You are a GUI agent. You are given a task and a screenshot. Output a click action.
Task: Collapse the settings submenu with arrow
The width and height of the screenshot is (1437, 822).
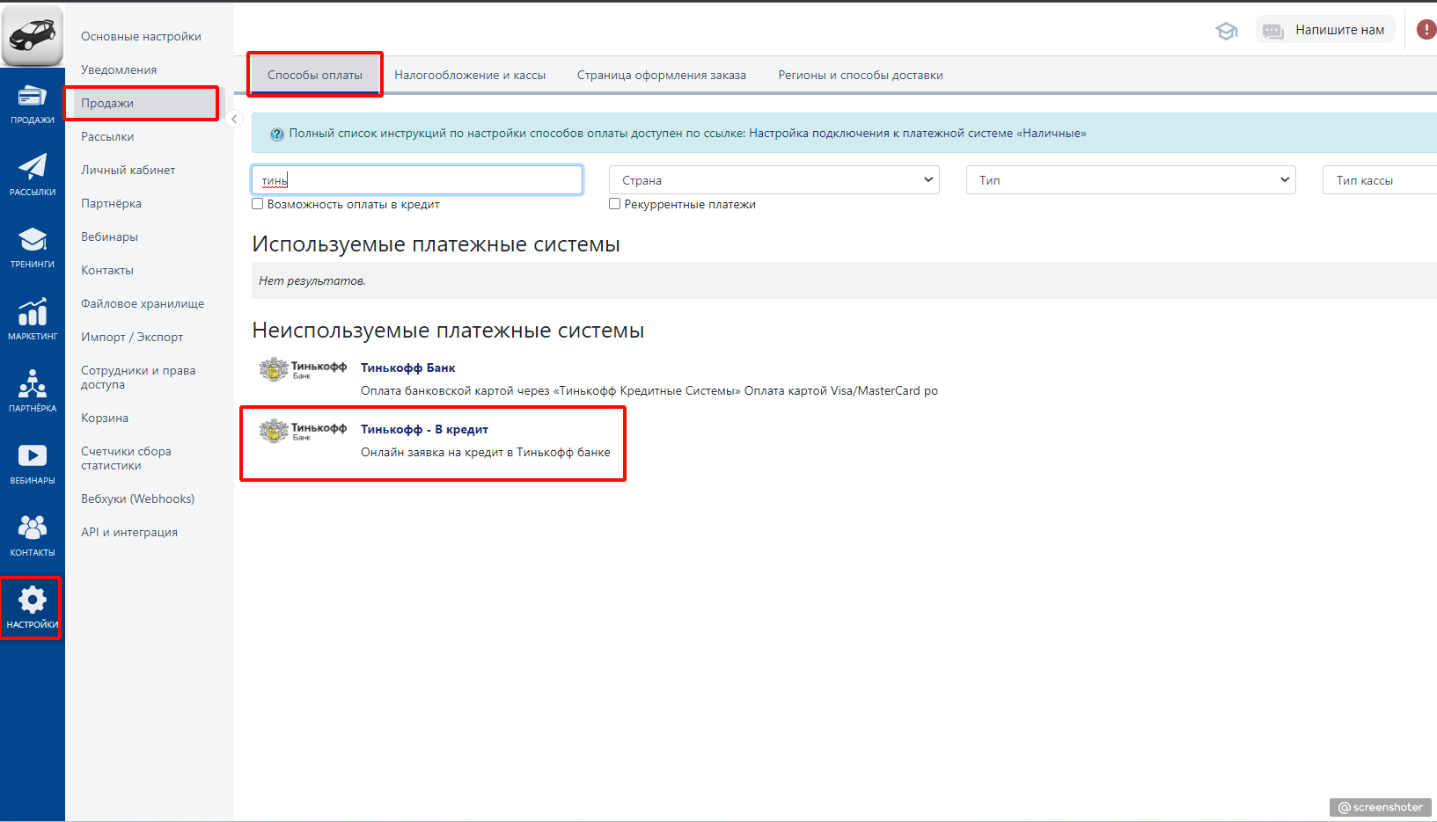click(x=234, y=119)
